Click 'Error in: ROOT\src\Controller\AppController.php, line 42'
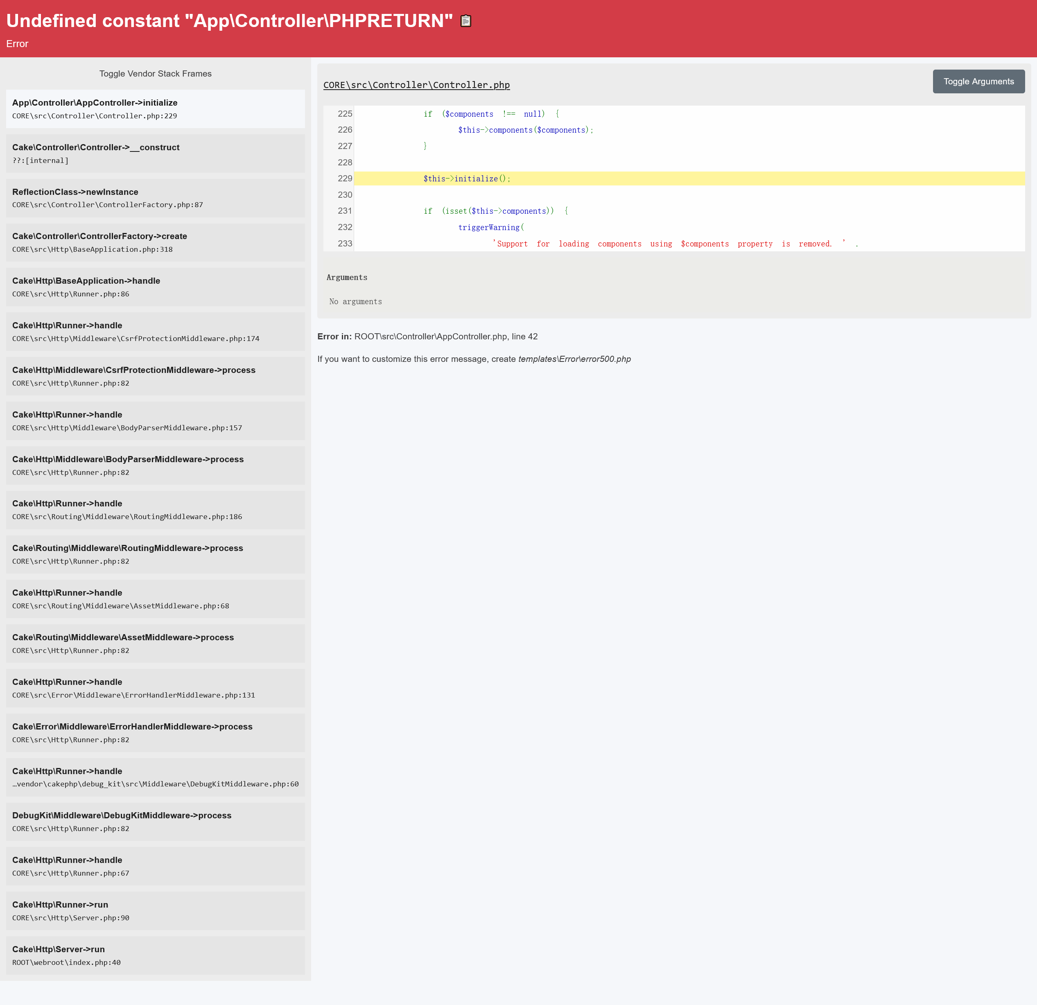This screenshot has height=1005, width=1037. [427, 337]
